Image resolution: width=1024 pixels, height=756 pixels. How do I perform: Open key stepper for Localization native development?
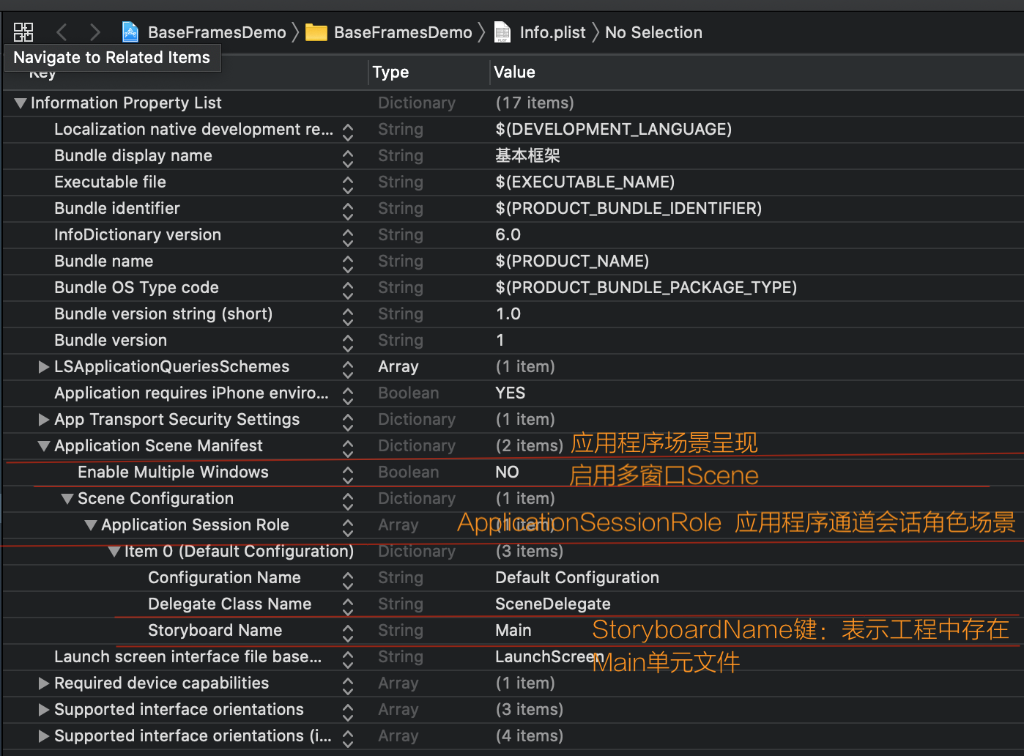348,132
